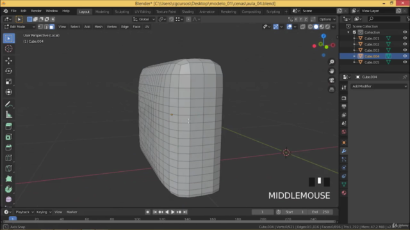Switch to the Modeling workspace tab
Image resolution: width=410 pixels, height=230 pixels.
click(102, 11)
